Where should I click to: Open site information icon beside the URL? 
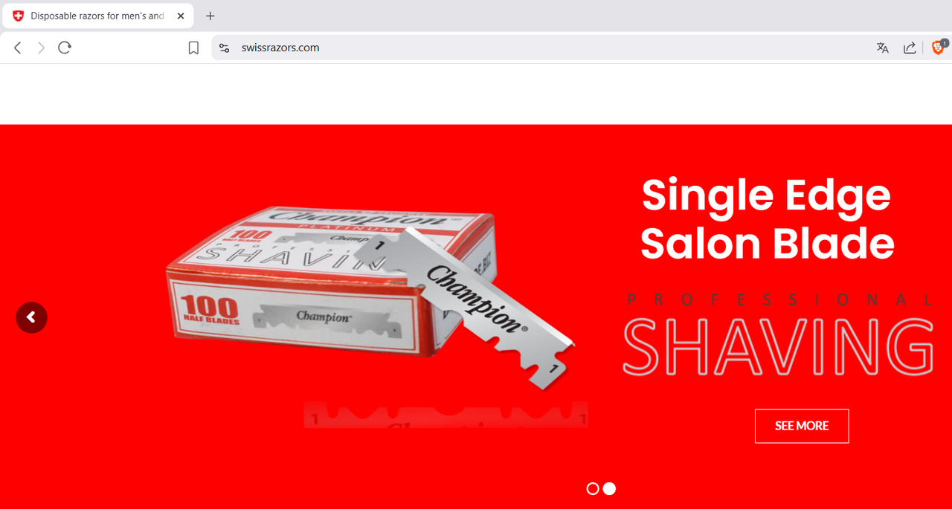tap(225, 48)
